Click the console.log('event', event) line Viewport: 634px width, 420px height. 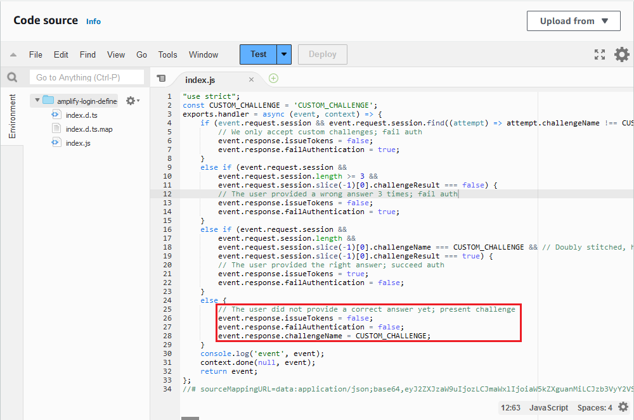pos(262,353)
